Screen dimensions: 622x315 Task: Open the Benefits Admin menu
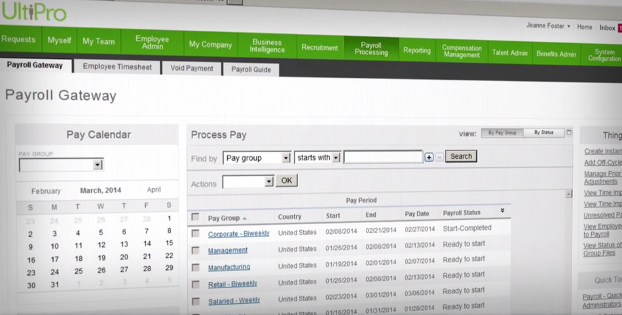[556, 54]
